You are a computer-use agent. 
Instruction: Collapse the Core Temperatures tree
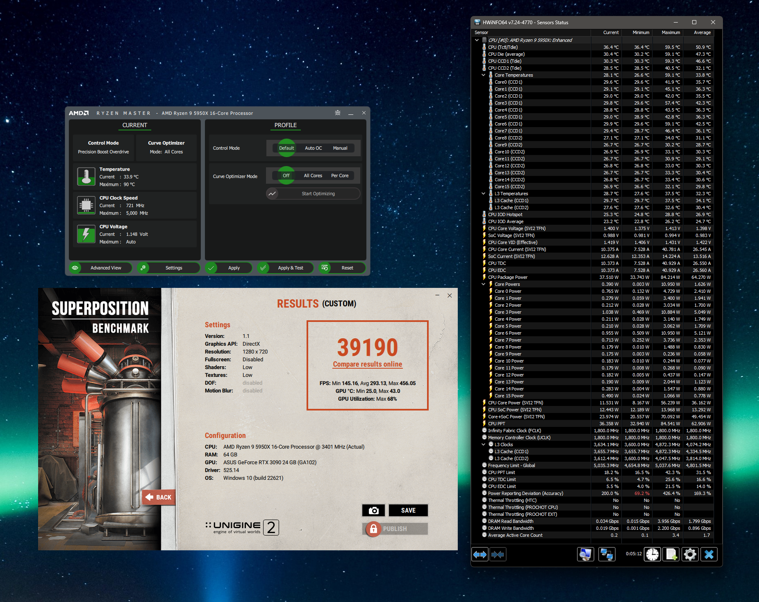coord(483,75)
